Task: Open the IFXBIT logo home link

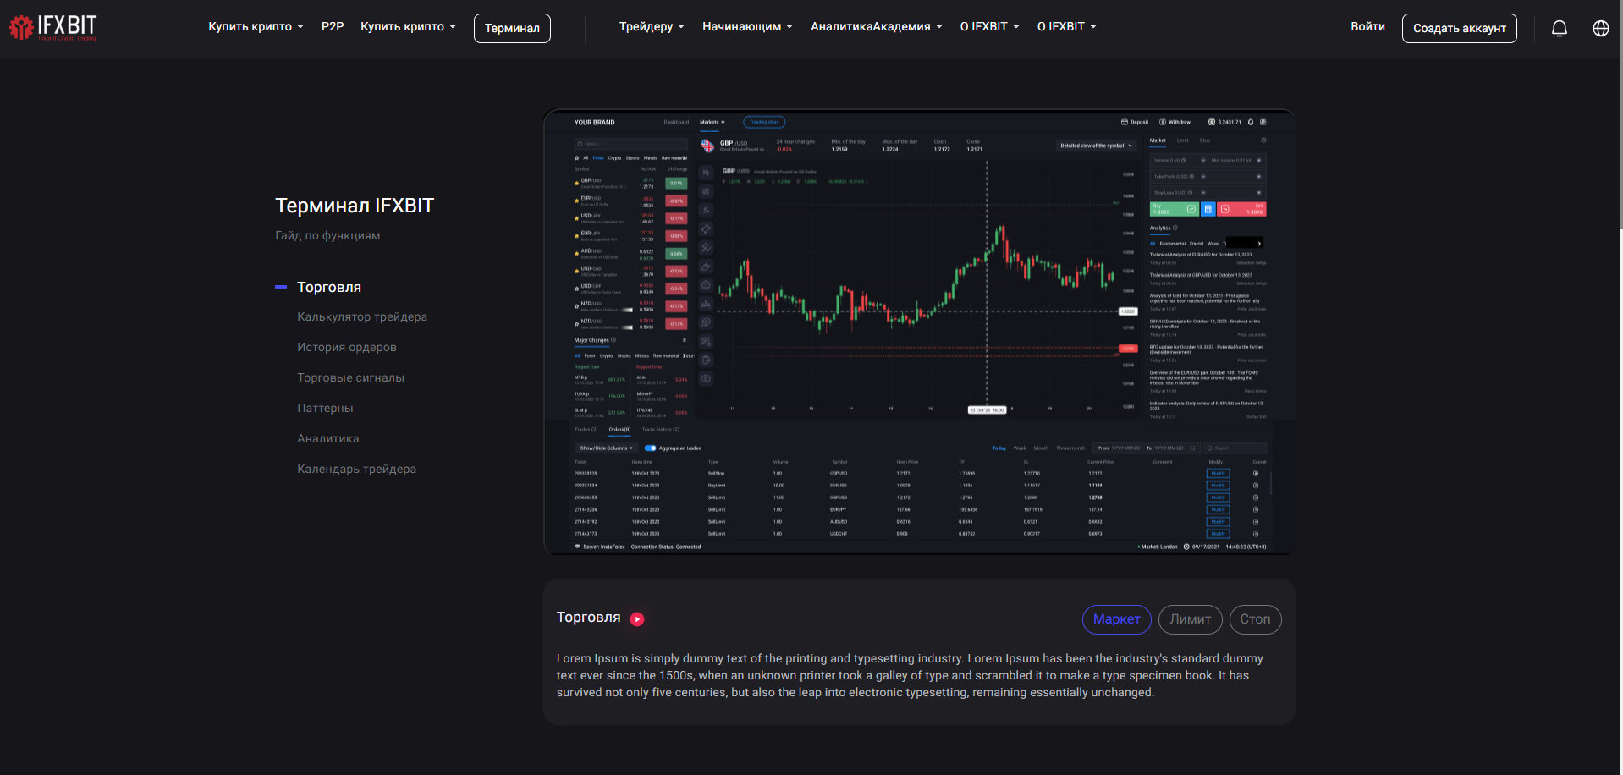Action: 52,28
